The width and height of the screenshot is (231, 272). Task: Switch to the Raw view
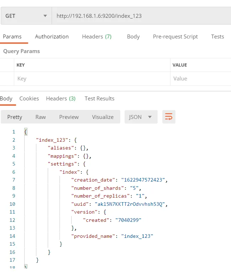pyautogui.click(x=41, y=117)
